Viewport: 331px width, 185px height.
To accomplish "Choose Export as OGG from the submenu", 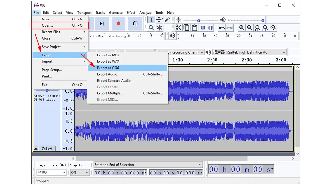I will pyautogui.click(x=108, y=68).
